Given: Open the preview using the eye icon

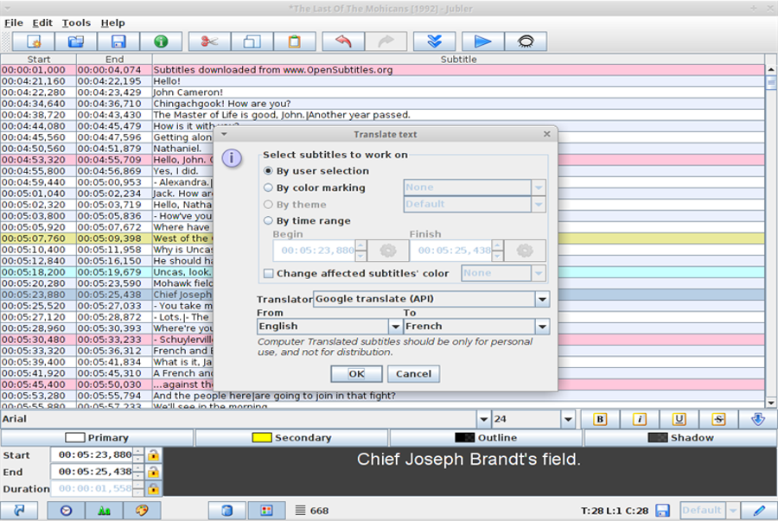Looking at the screenshot, I should [x=526, y=41].
